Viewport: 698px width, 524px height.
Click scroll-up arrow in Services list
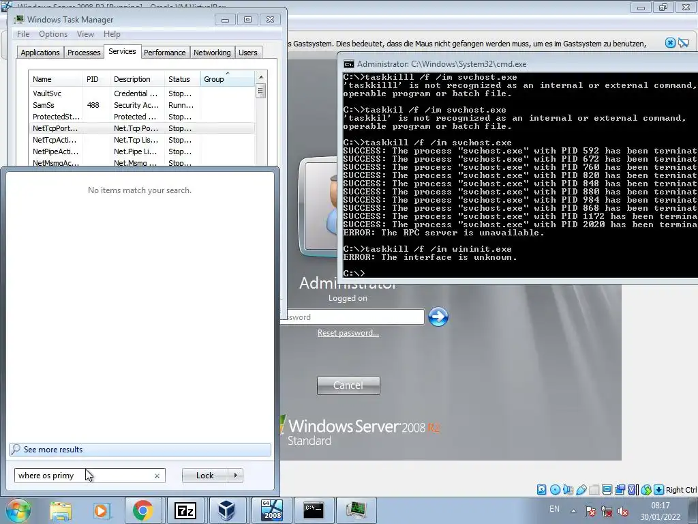pyautogui.click(x=261, y=77)
